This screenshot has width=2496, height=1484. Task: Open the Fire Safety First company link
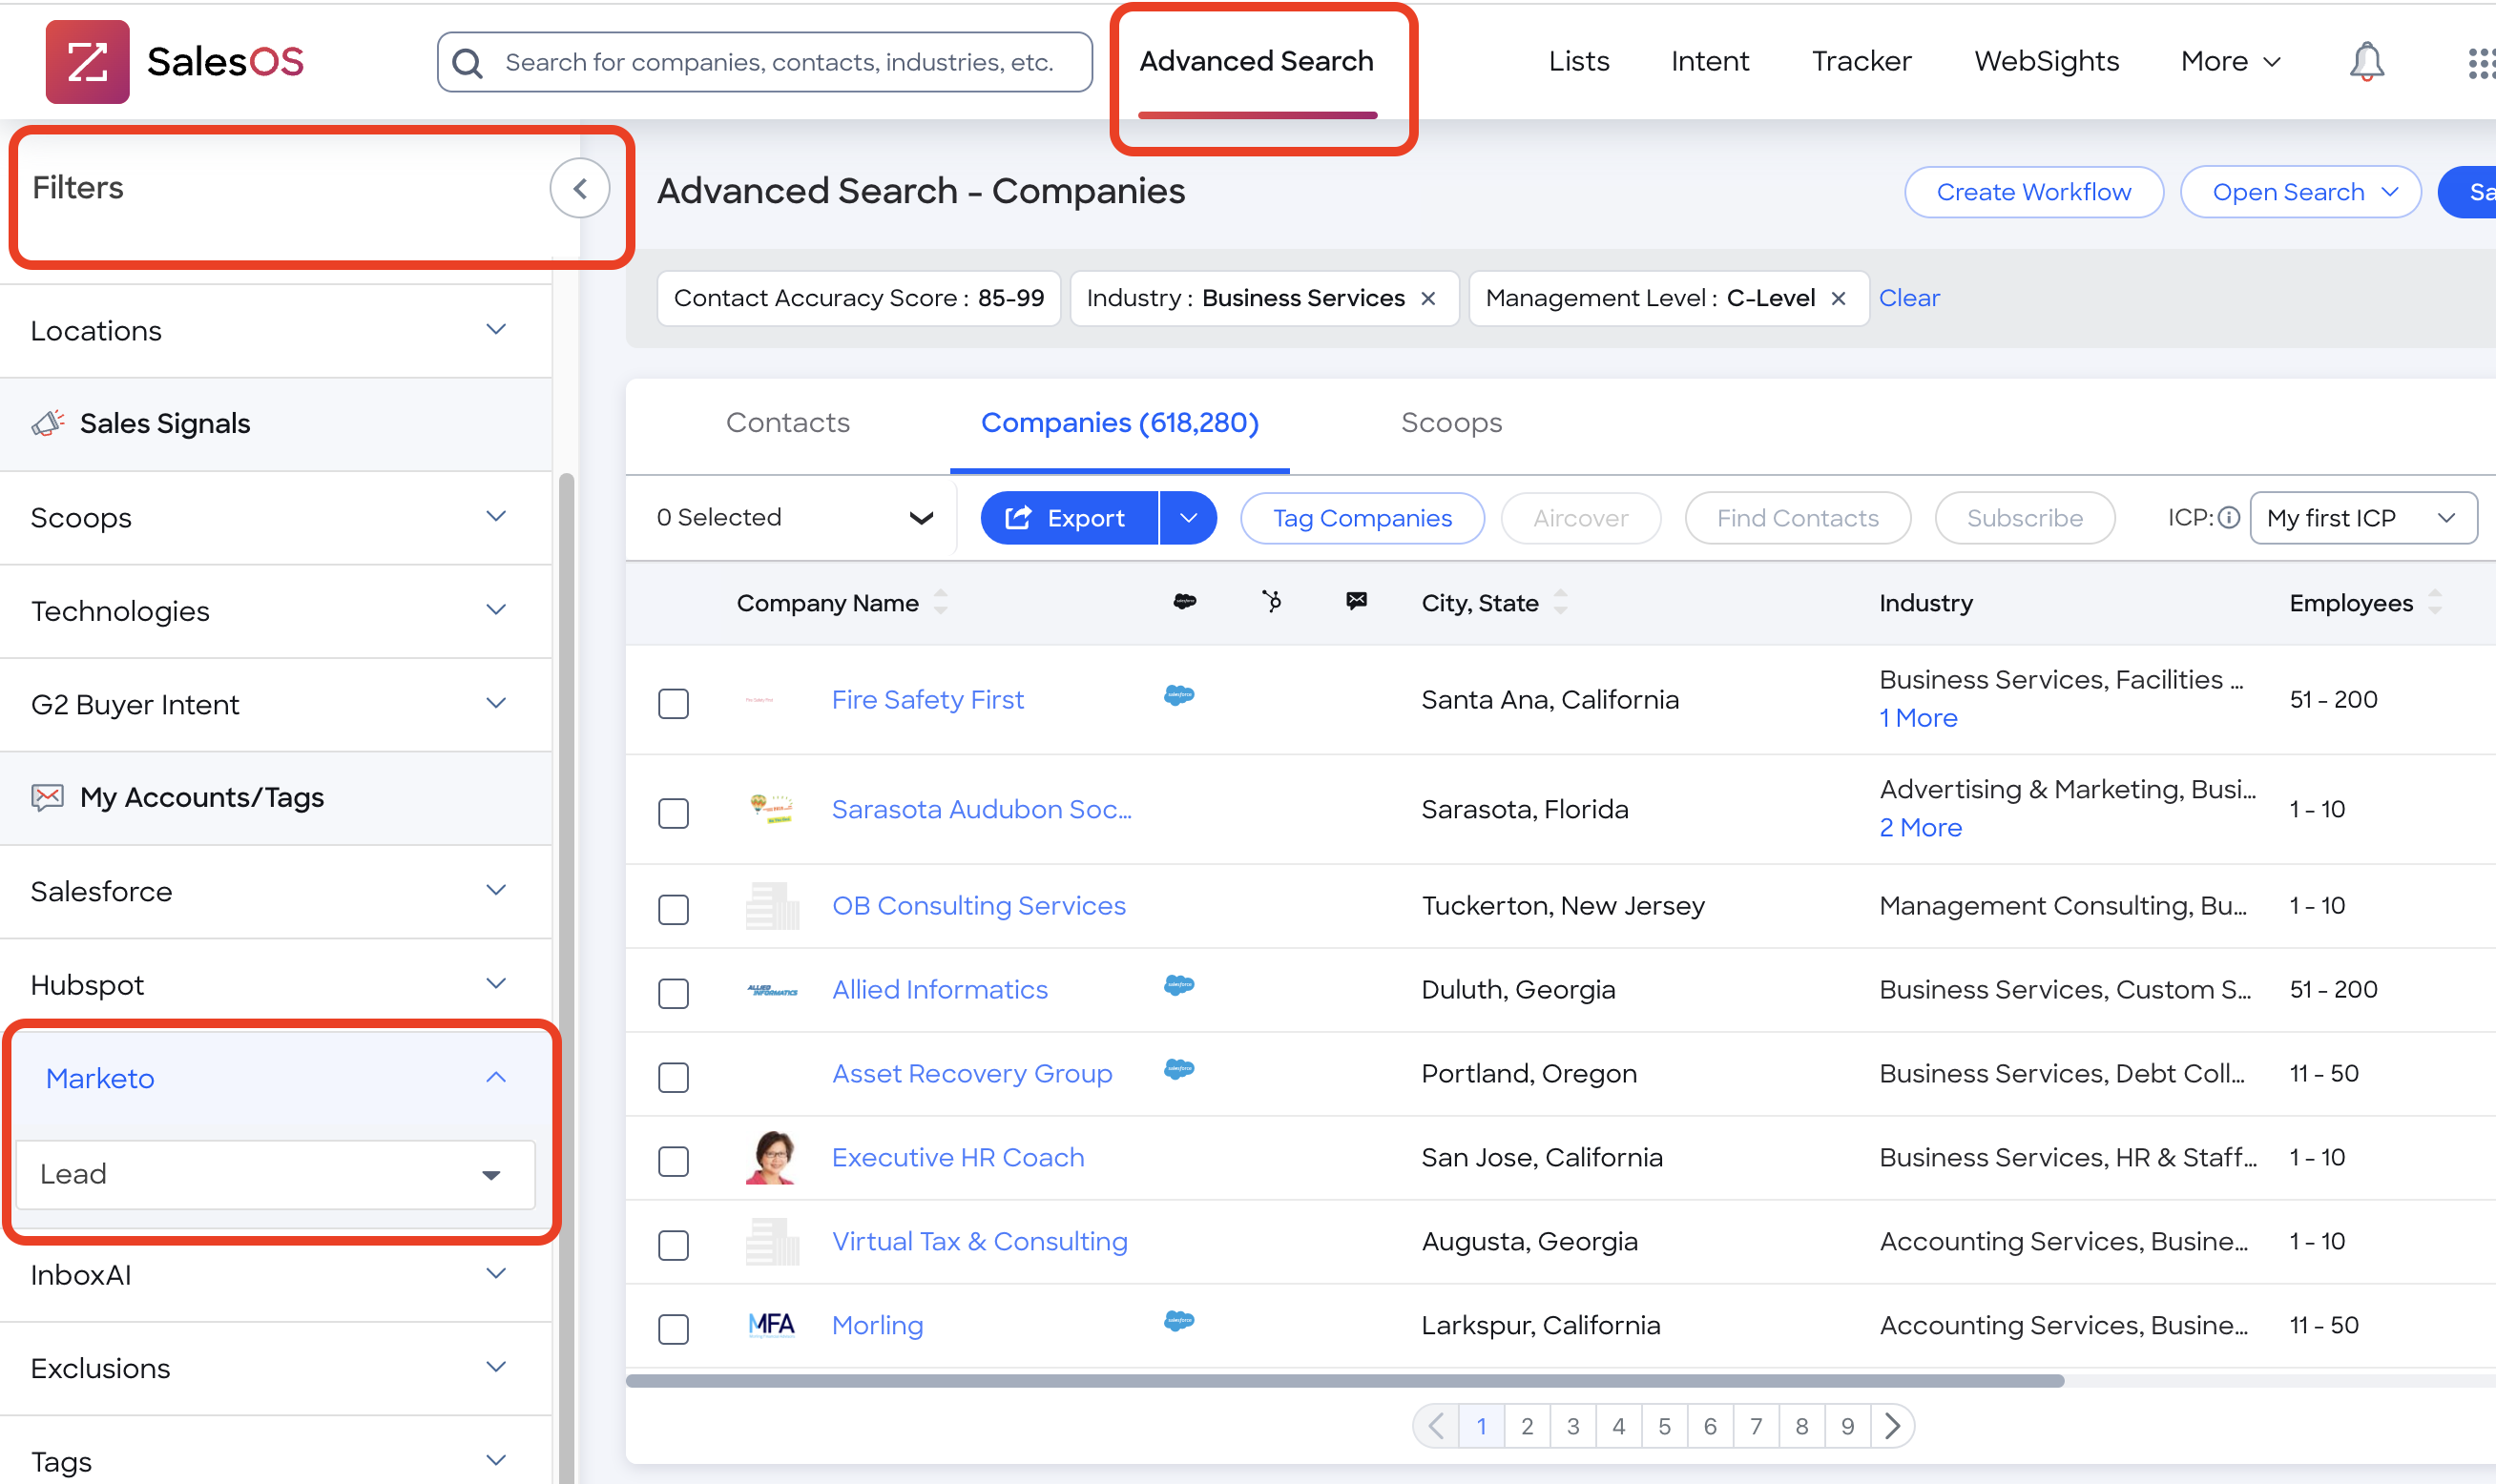[x=927, y=700]
